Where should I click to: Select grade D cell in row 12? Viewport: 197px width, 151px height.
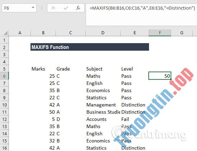click(x=71, y=119)
